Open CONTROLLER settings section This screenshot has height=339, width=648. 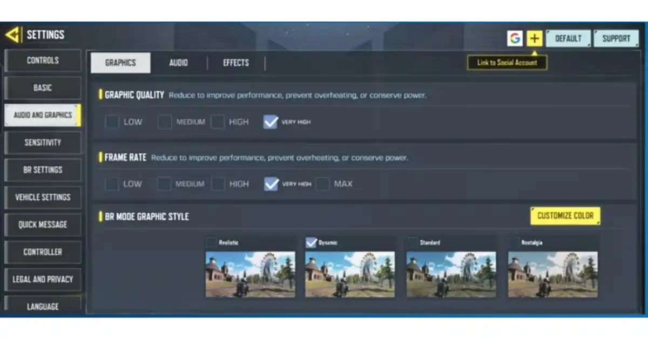pyautogui.click(x=43, y=252)
